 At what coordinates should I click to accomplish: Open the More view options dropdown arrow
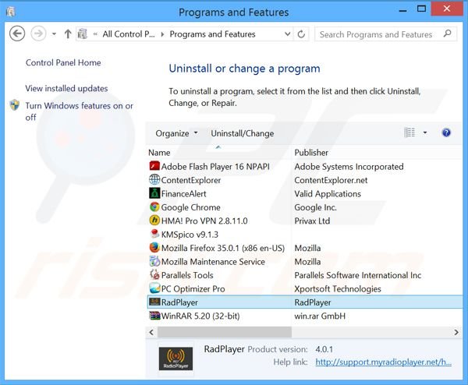coord(425,132)
